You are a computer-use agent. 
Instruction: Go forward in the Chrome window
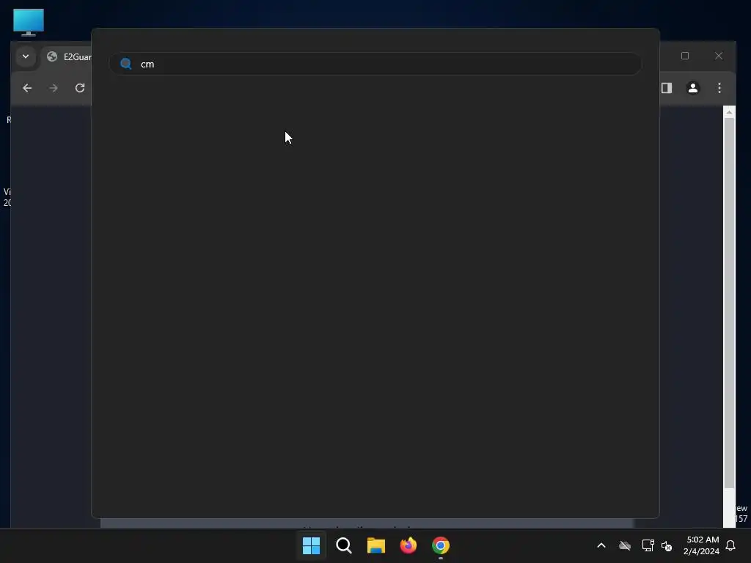[x=54, y=88]
